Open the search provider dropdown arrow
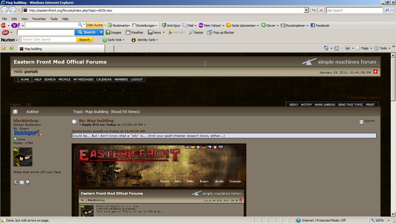This screenshot has height=223, width=396. coord(392,10)
